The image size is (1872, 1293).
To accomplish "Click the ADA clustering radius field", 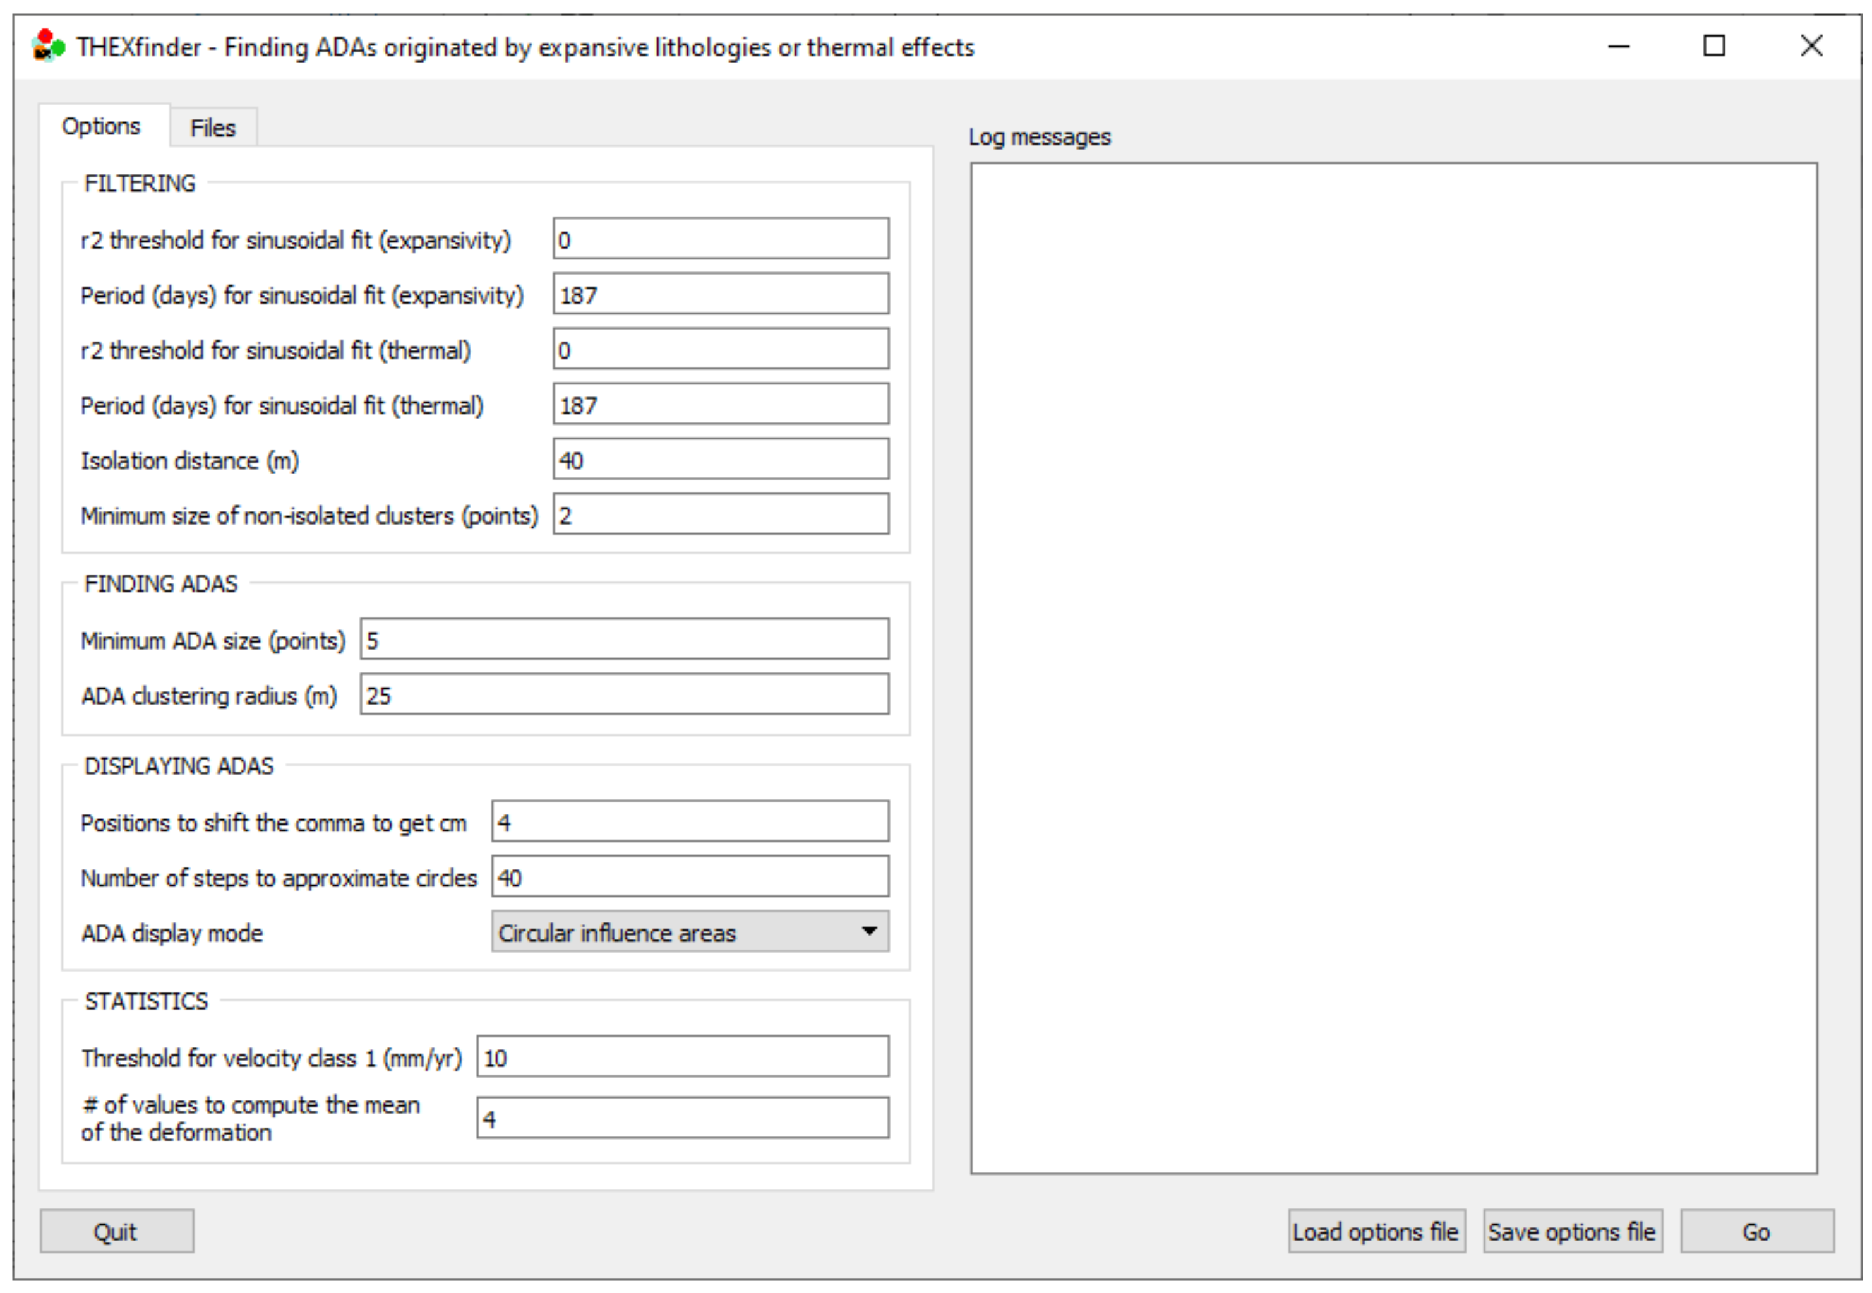I will point(623,695).
